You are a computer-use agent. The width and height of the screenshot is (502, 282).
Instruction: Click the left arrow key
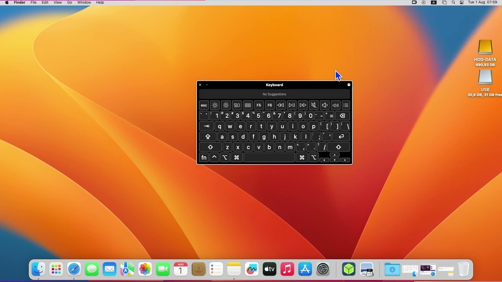tap(324, 160)
